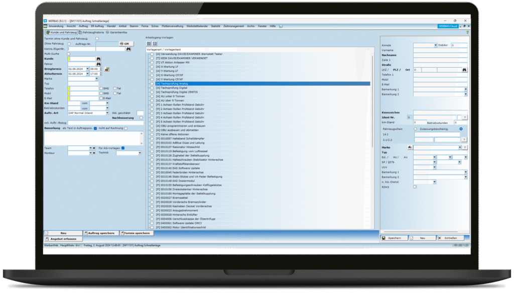Select the Fahrzeugschein radio button
Image resolution: width=514 pixels, height=300 pixels.
click(x=415, y=129)
